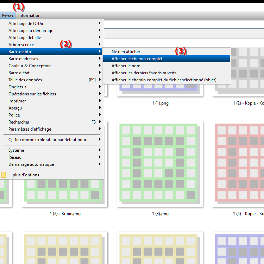Open 'Onglets-s' submenu
The width and height of the screenshot is (264, 264).
[52, 87]
